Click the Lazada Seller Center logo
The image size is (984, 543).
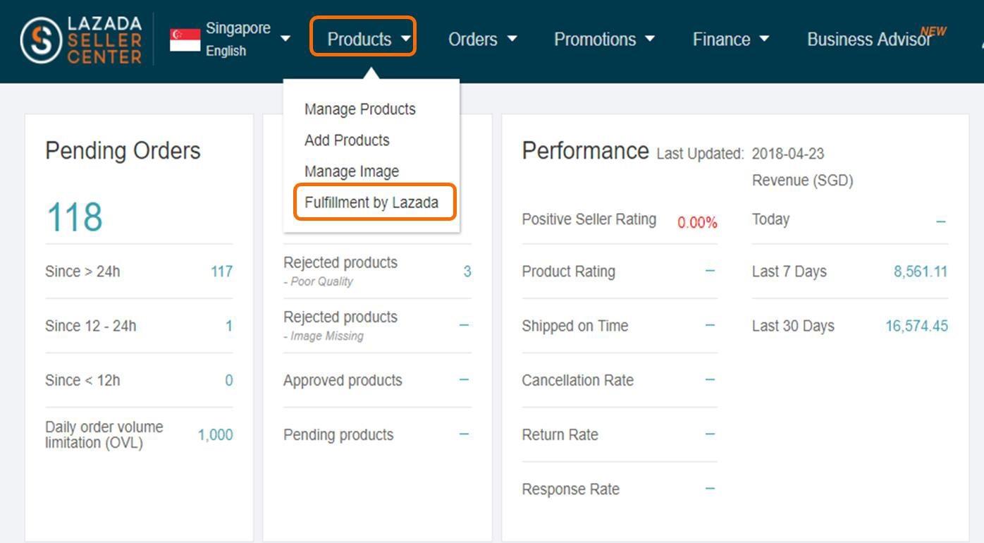[x=81, y=39]
